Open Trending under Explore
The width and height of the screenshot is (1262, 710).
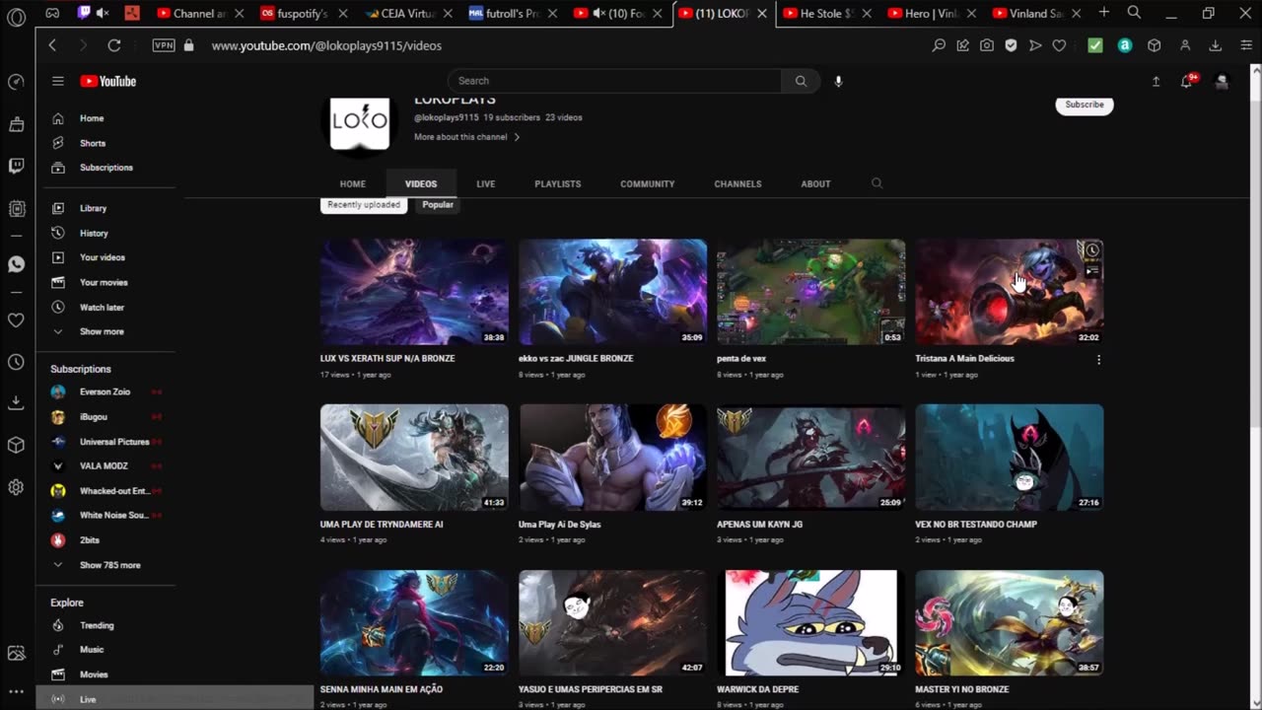click(x=97, y=625)
